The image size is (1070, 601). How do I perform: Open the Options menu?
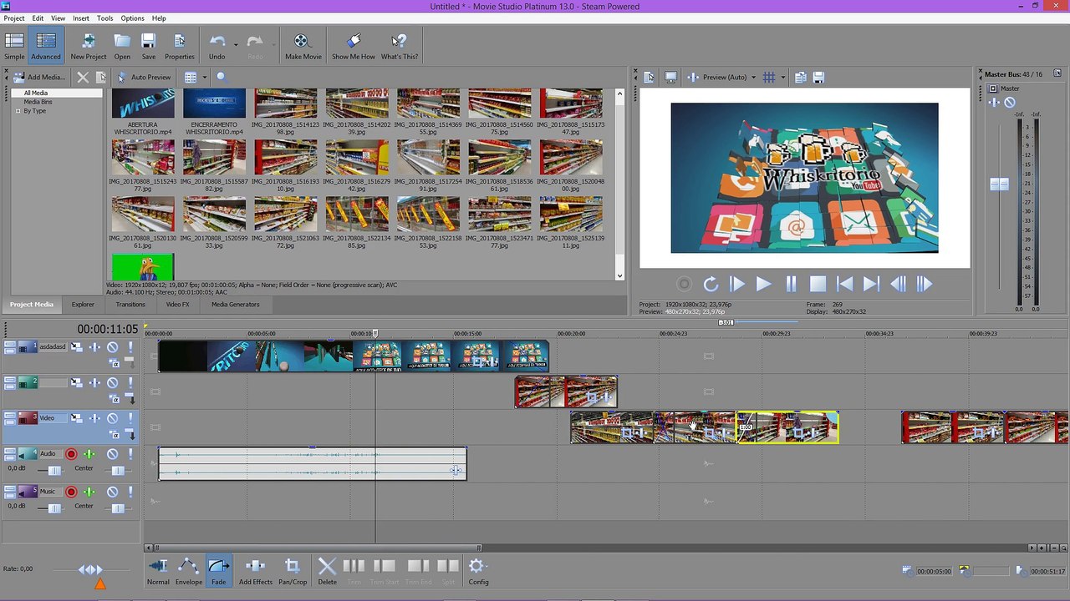click(132, 18)
